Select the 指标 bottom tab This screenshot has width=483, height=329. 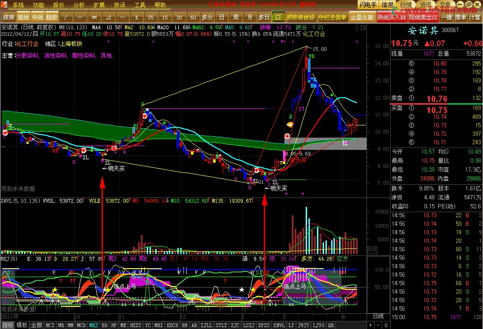tap(8, 325)
